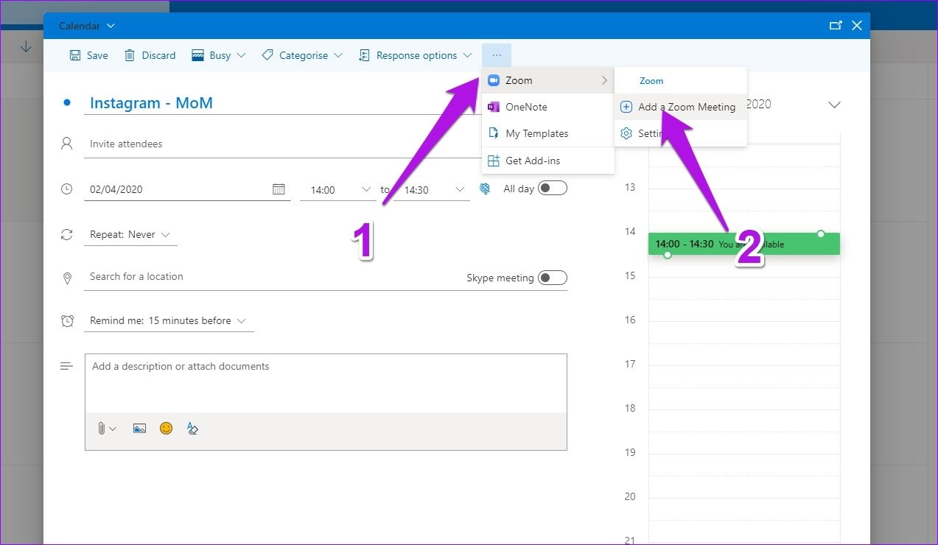Image resolution: width=938 pixels, height=545 pixels.
Task: Open the date picker calendar icon
Action: (279, 189)
